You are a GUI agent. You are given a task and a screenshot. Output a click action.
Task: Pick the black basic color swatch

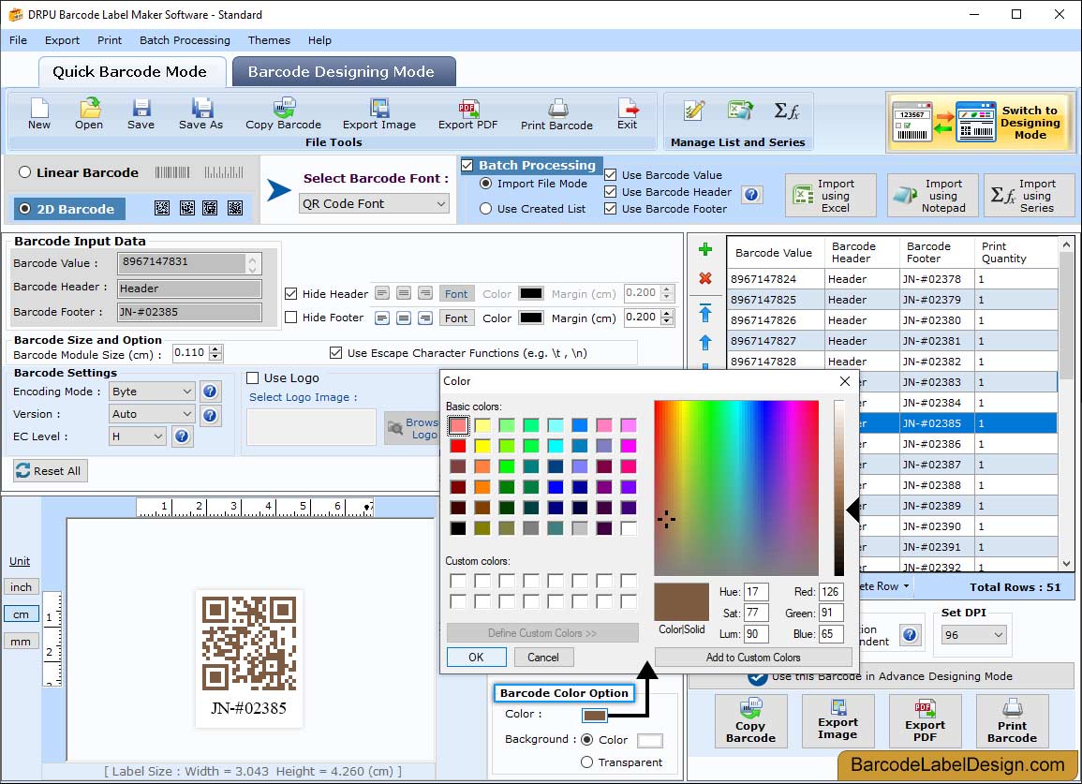pyautogui.click(x=458, y=528)
